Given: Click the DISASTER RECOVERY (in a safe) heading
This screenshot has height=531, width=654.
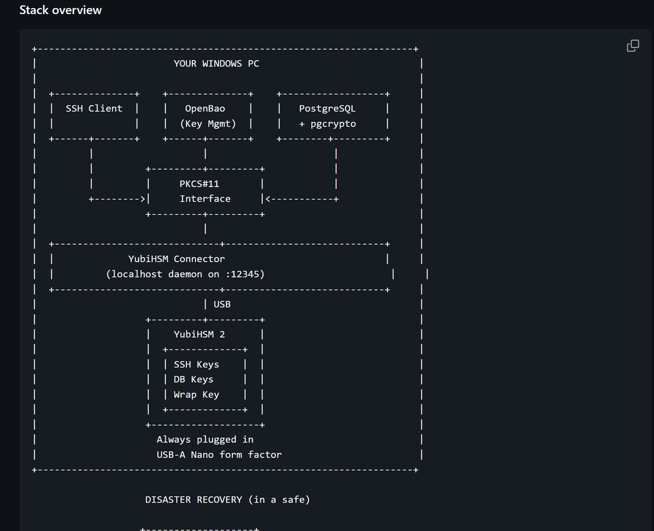Looking at the screenshot, I should pos(227,500).
